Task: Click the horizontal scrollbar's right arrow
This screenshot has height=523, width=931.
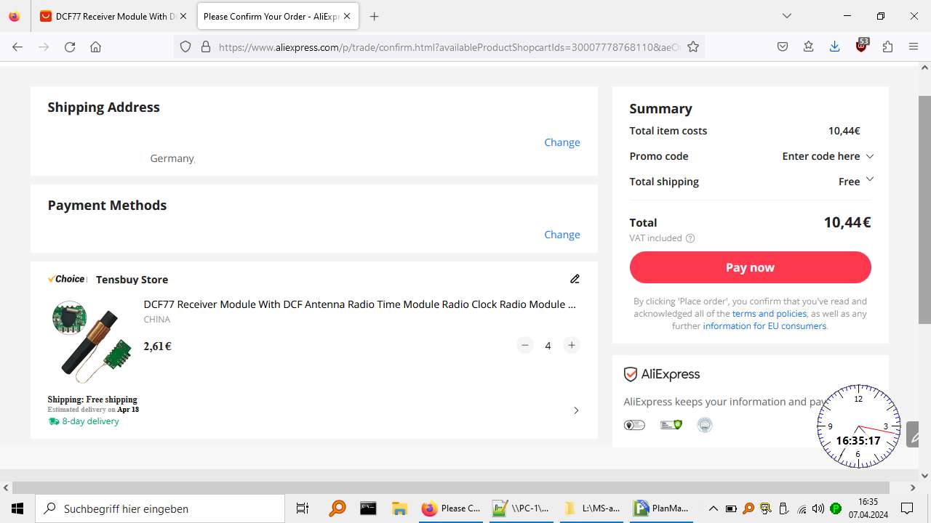Action: point(913,488)
